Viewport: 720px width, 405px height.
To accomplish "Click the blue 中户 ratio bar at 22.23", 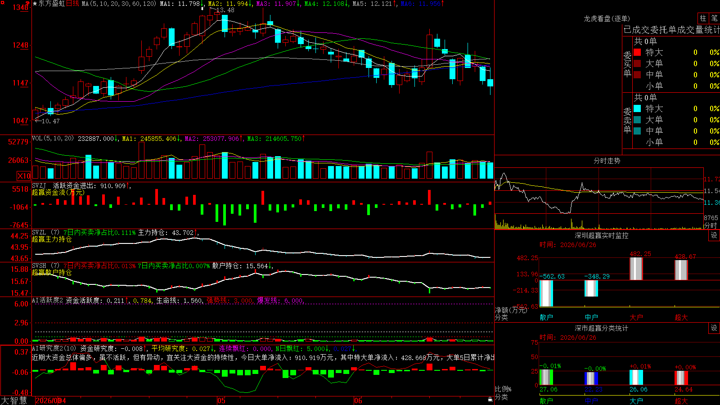I will click(591, 379).
